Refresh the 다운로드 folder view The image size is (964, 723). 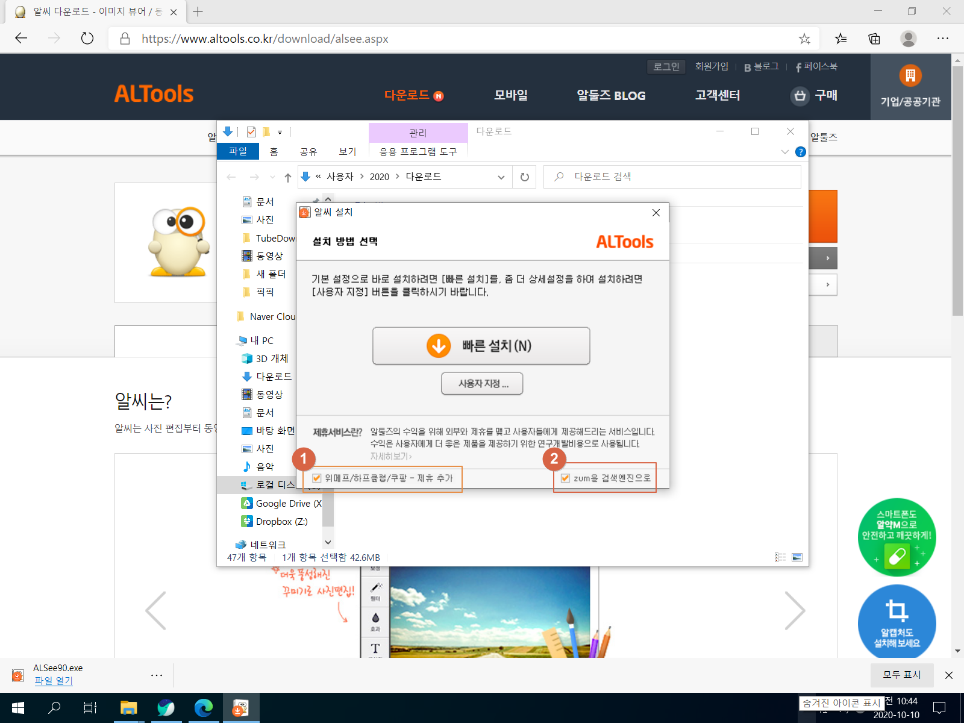click(x=525, y=177)
